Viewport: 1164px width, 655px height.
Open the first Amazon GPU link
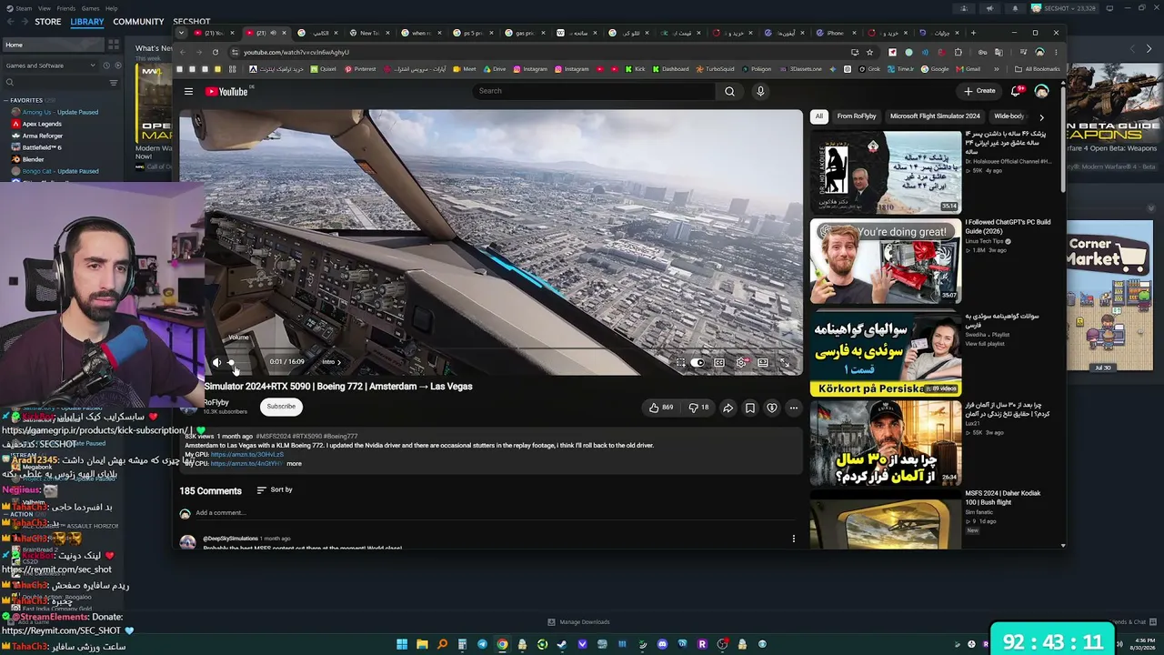point(247,455)
